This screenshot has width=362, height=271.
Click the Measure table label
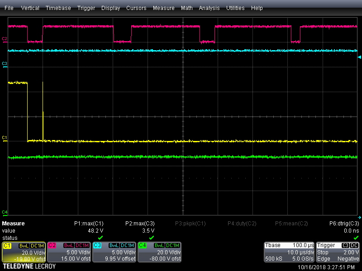(13, 224)
